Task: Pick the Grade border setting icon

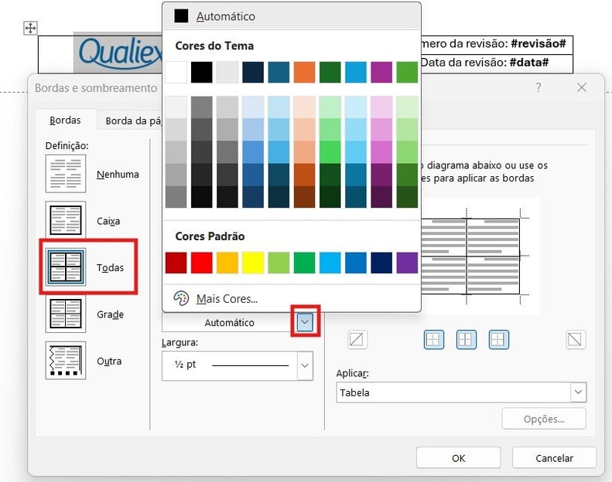Action: [x=66, y=314]
